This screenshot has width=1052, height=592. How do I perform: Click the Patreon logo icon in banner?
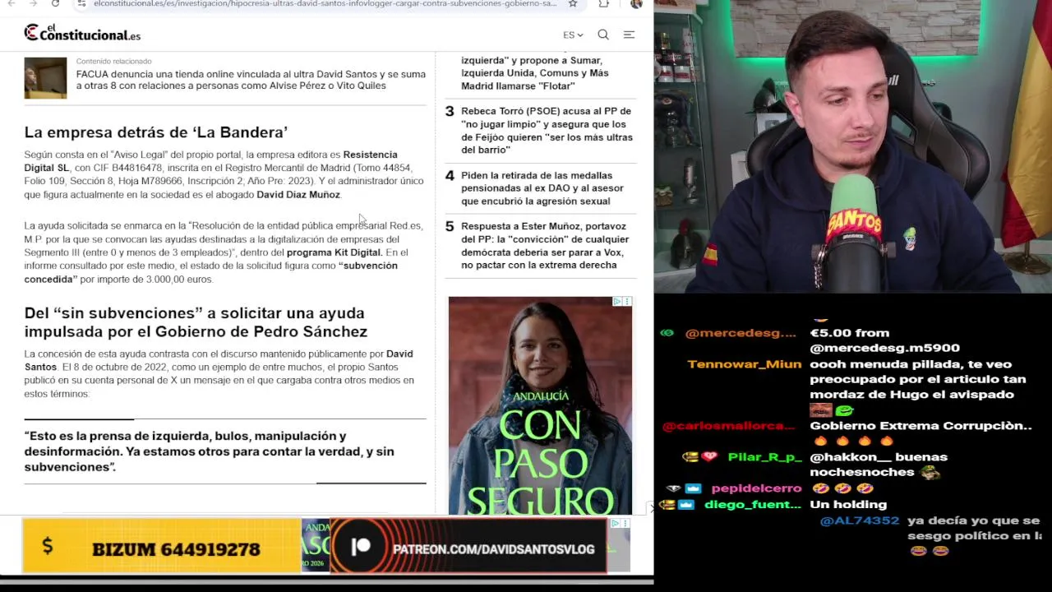pos(361,548)
